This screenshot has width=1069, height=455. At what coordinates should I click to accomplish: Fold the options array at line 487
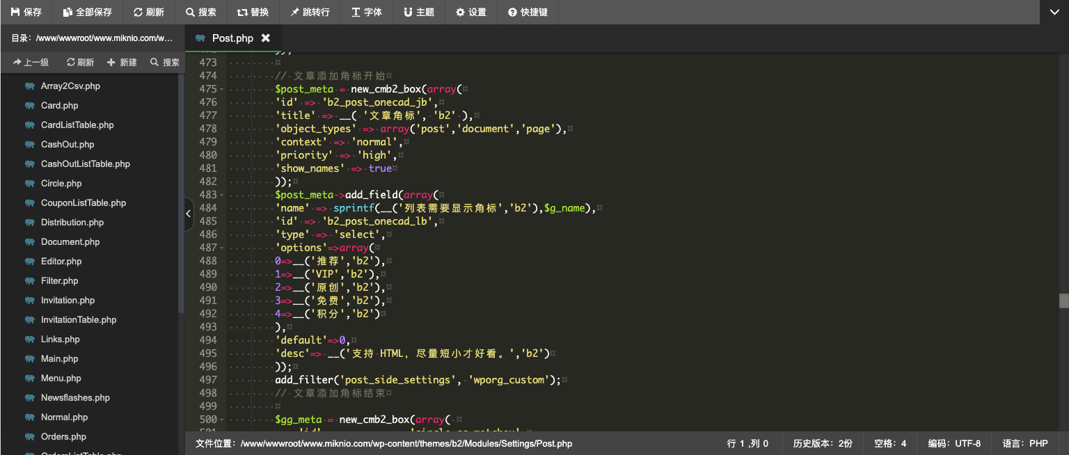[221, 248]
